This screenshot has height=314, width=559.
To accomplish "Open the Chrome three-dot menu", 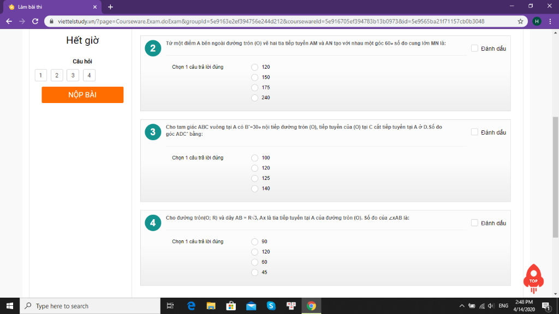I will click(x=550, y=21).
